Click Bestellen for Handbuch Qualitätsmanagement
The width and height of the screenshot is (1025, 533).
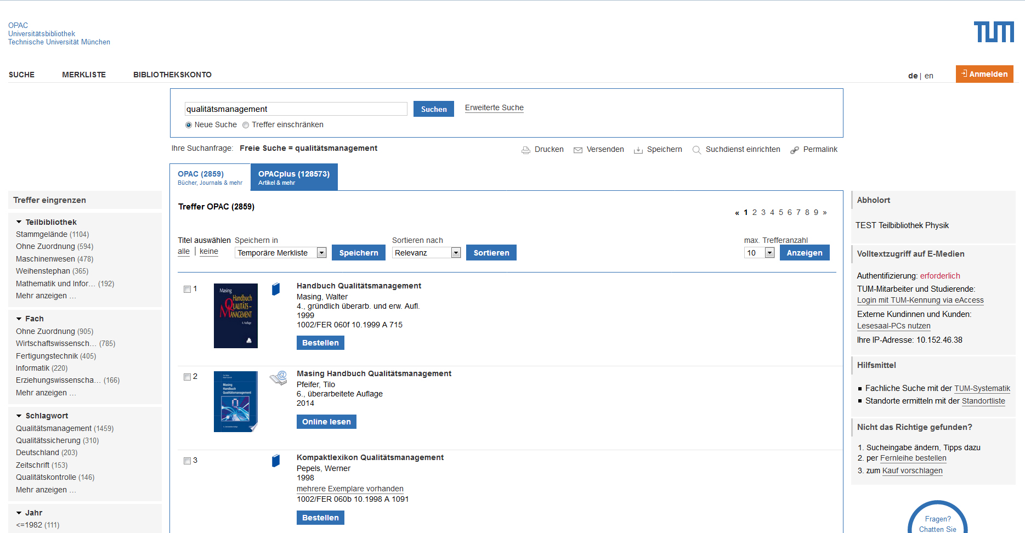click(320, 343)
